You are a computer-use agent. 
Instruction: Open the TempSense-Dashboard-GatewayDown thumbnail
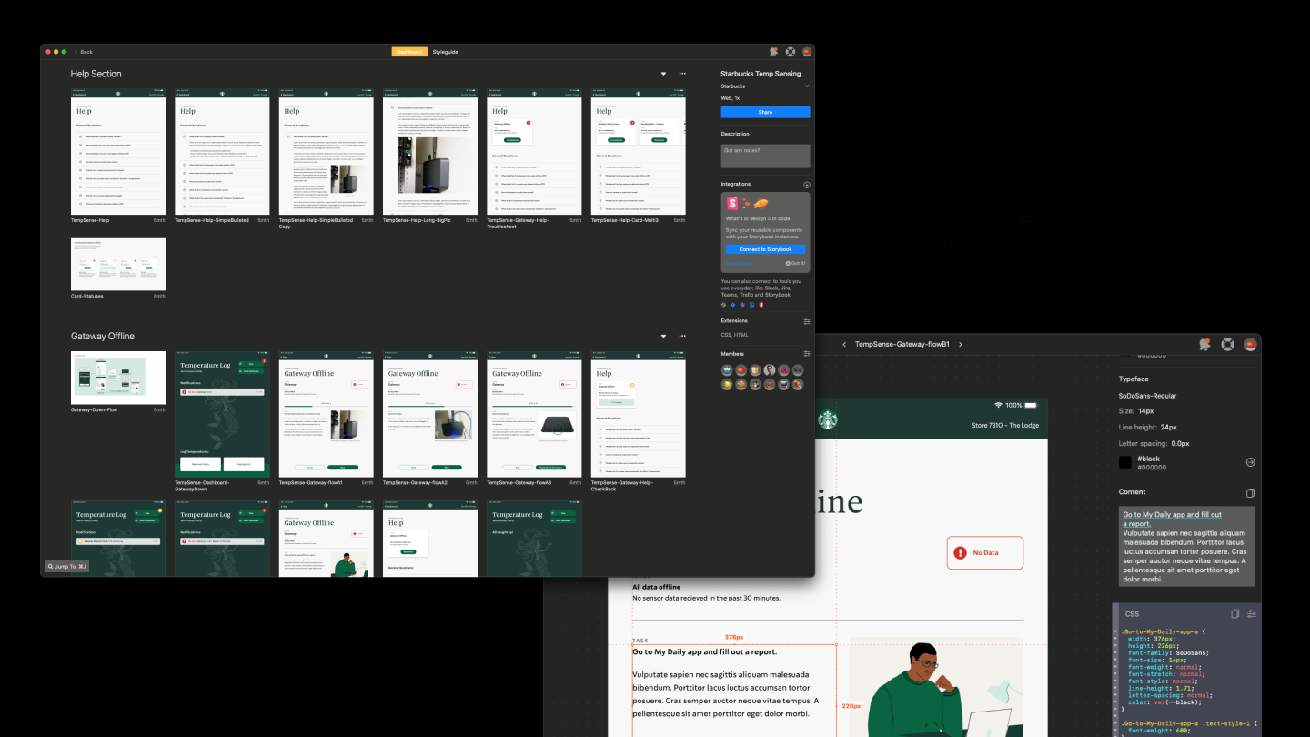tap(222, 415)
